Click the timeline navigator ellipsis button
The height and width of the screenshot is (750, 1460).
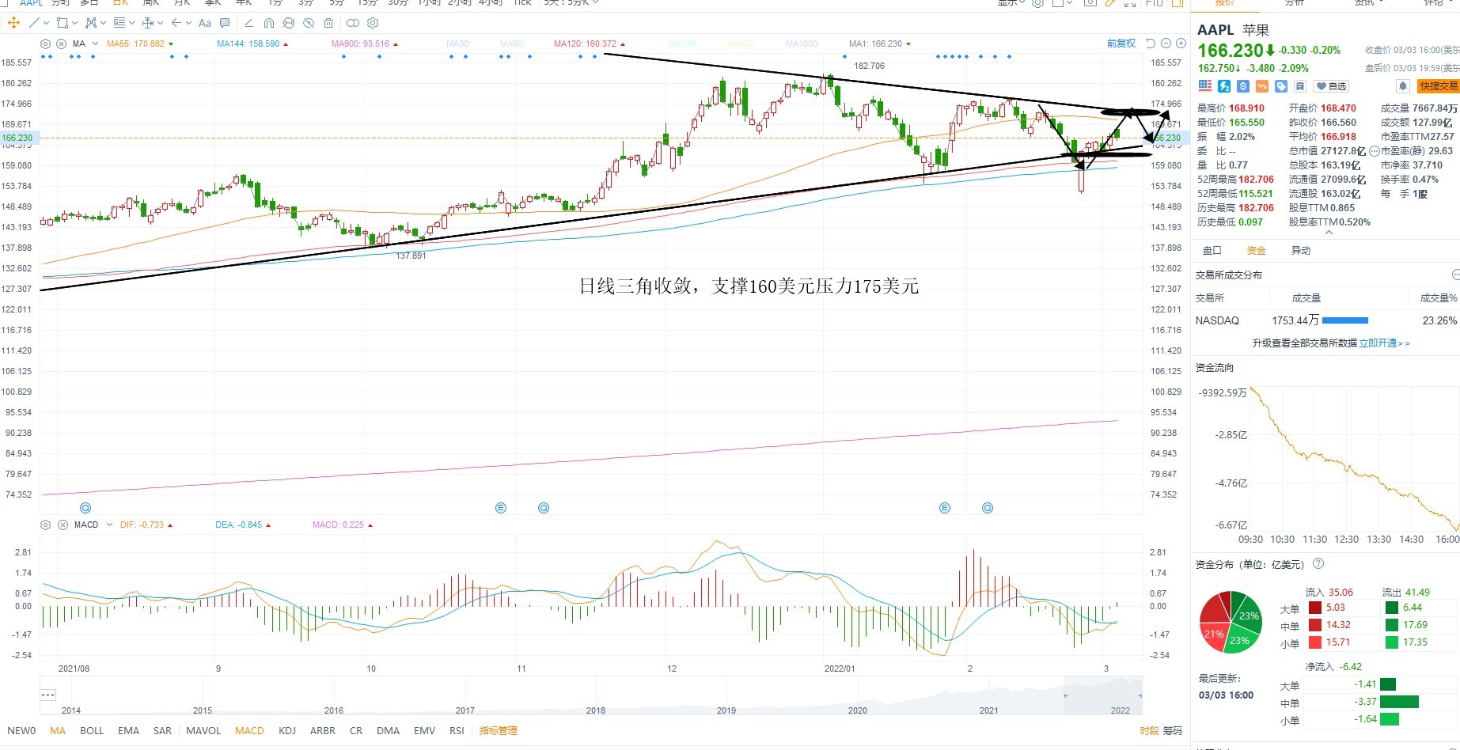coord(48,695)
